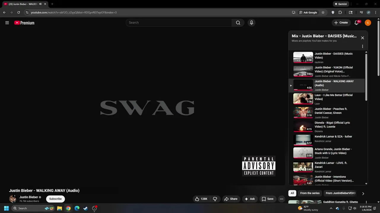Open the YouTube hamburger guide menu
Screen dimensions: 380x213
7,23
